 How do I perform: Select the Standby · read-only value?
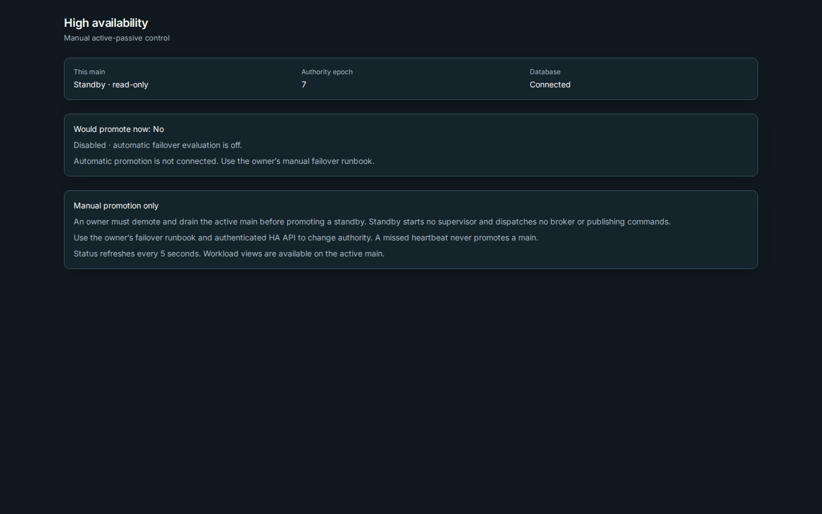tap(111, 85)
